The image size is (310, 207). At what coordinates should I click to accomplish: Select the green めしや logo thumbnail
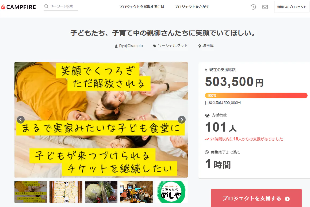click(171, 191)
